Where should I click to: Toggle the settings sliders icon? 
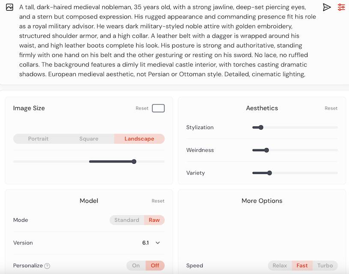pos(341,7)
